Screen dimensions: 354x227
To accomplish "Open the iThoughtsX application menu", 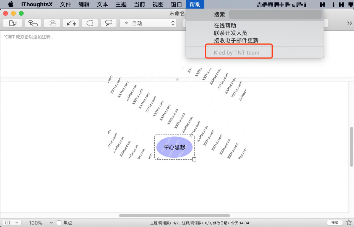I will coord(37,4).
